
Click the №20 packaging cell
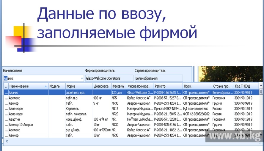(119, 114)
